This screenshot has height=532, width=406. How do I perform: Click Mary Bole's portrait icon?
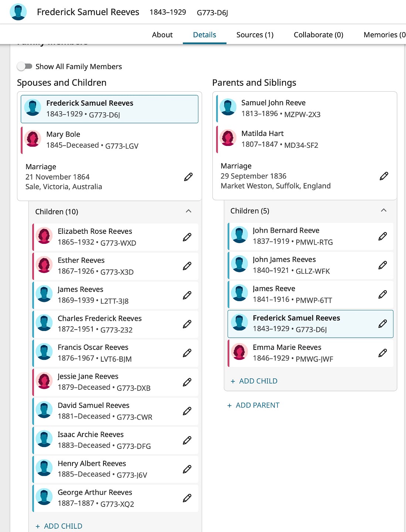(33, 139)
